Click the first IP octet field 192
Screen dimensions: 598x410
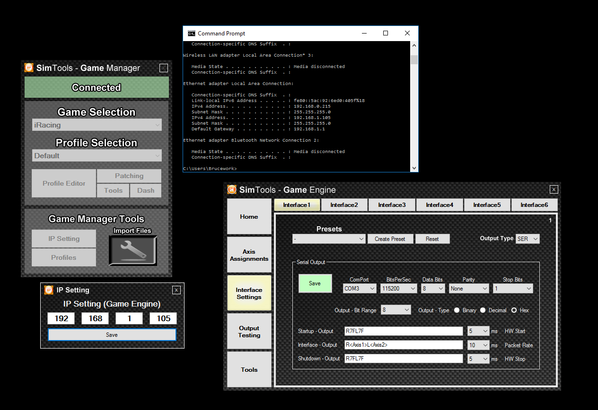tap(61, 318)
